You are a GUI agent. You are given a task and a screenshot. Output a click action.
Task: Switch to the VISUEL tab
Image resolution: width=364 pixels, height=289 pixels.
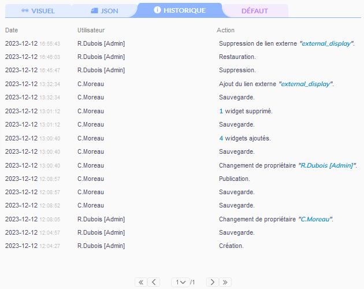tap(38, 11)
